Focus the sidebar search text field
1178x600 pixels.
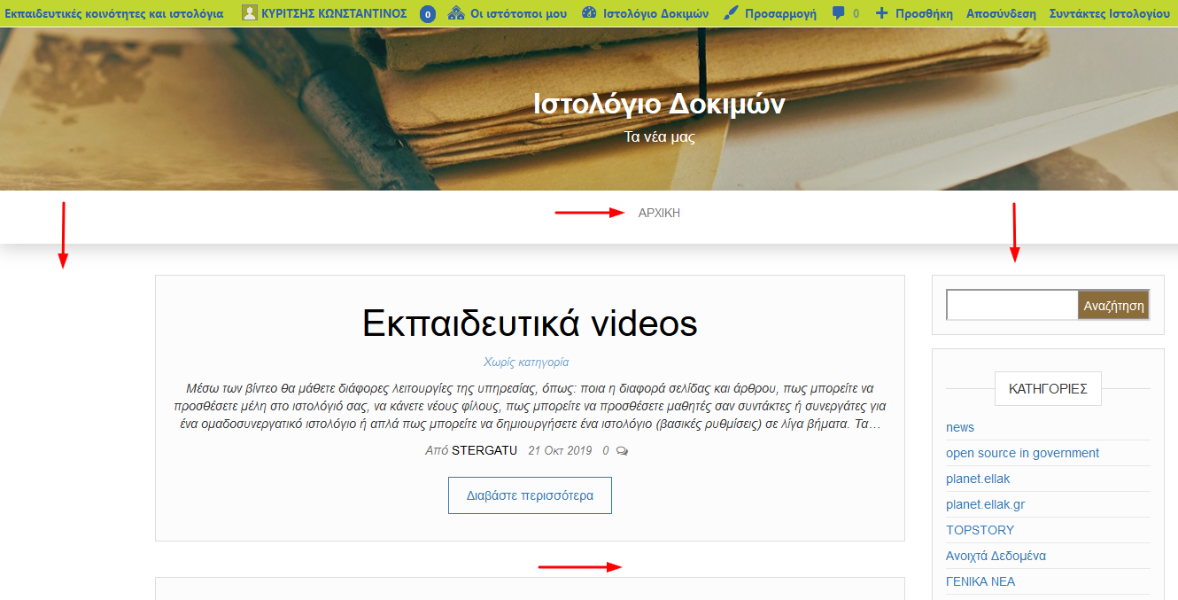click(1011, 306)
